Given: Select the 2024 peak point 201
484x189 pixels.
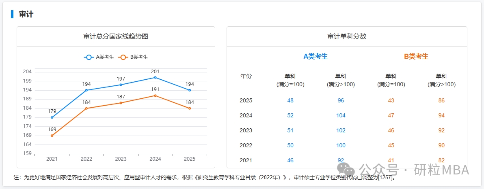Looking at the screenshot, I should [155, 77].
